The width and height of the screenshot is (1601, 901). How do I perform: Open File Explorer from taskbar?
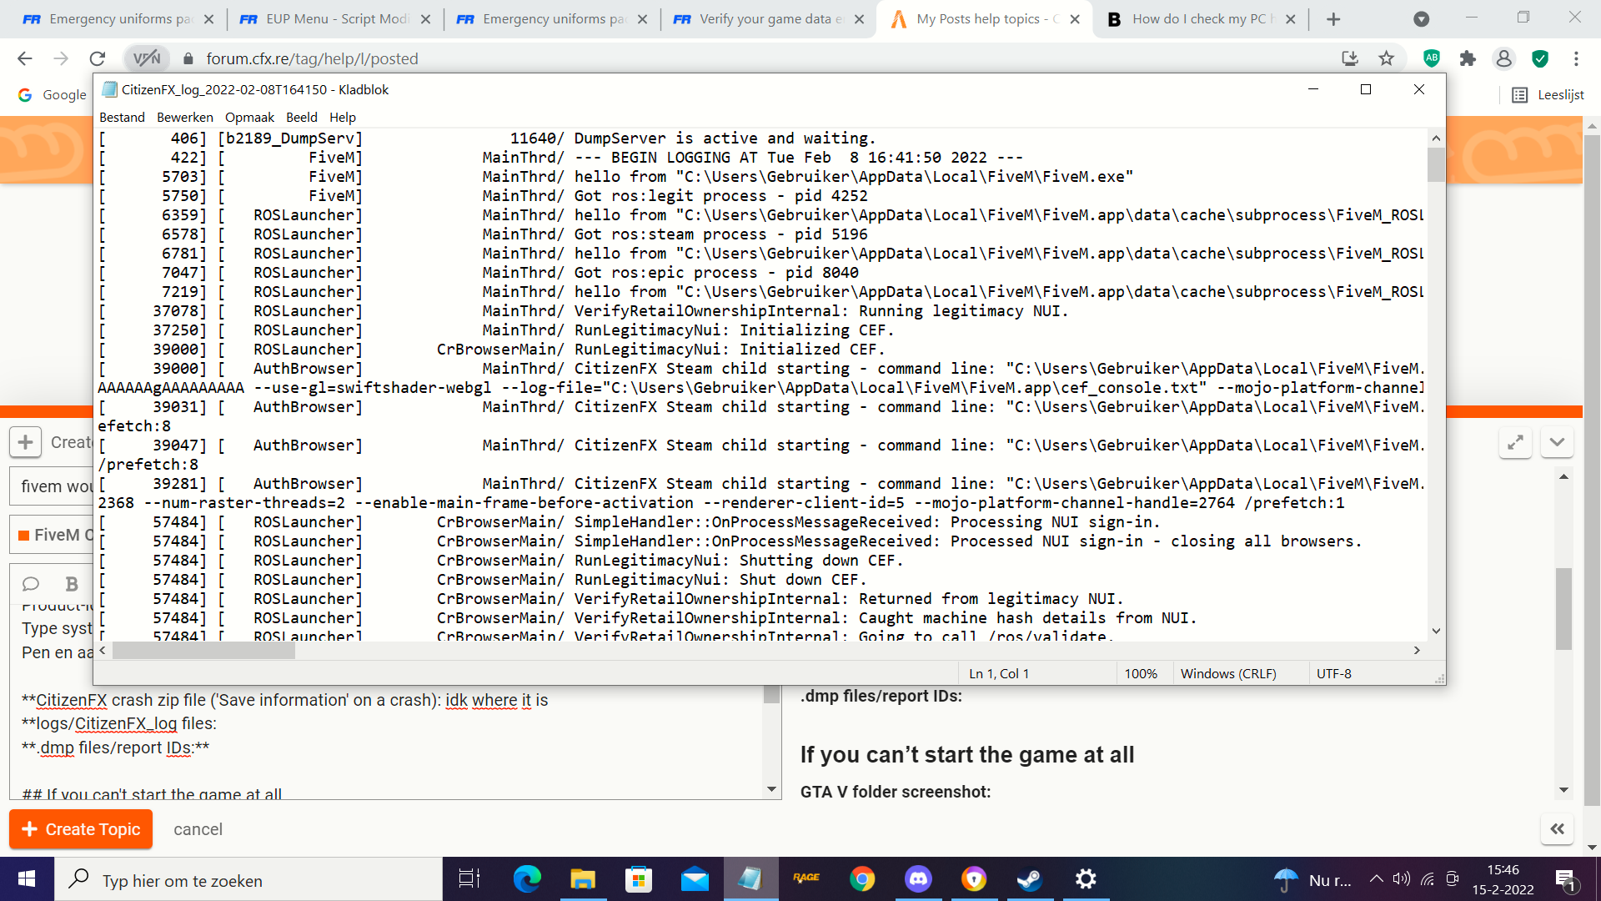583,879
